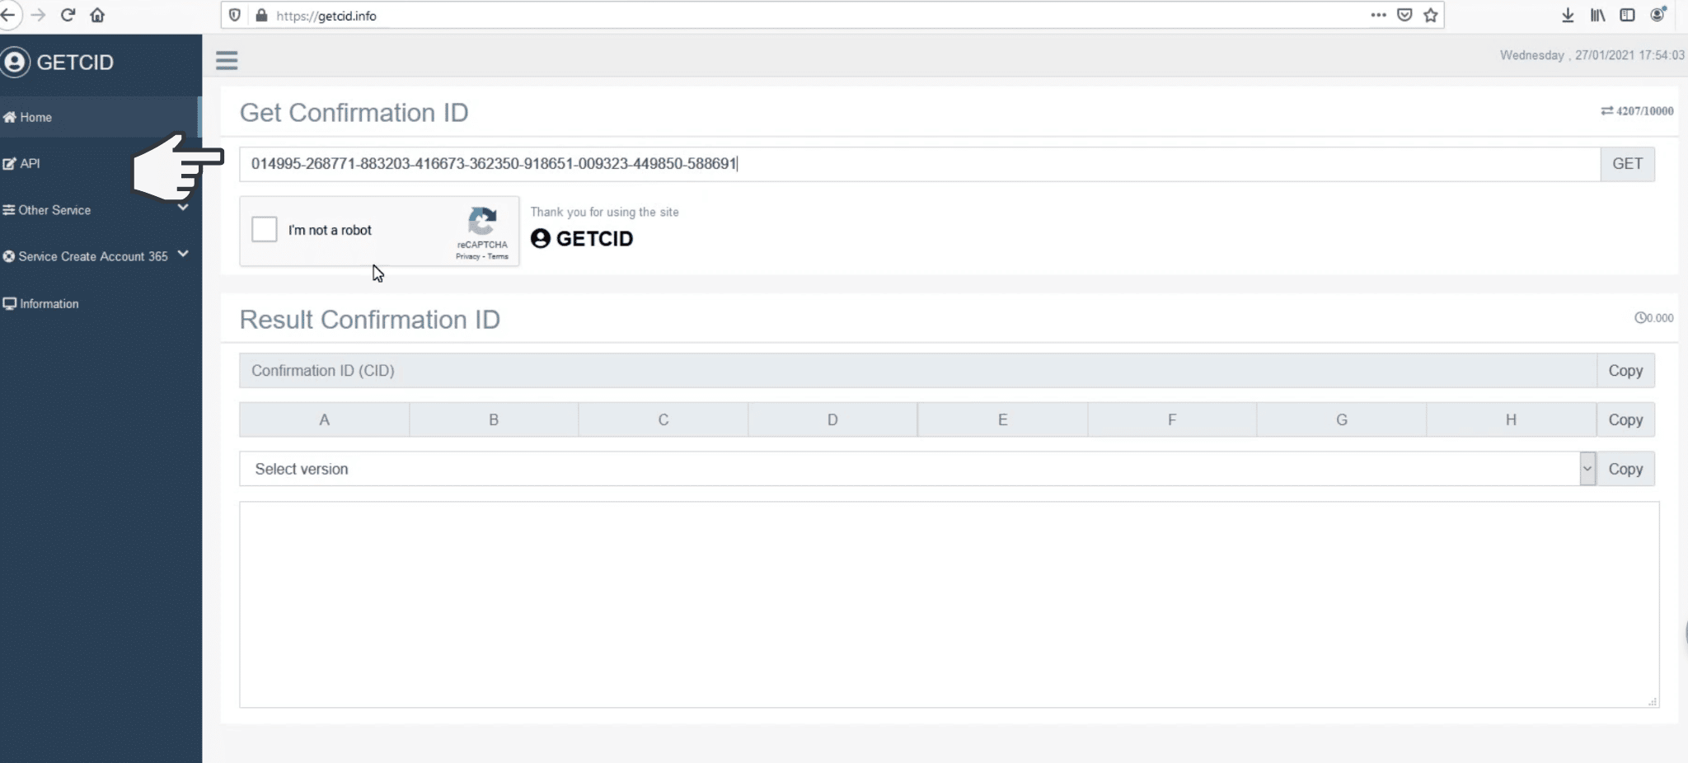This screenshot has width=1688, height=763.
Task: Go to browser home page icon
Action: point(97,15)
